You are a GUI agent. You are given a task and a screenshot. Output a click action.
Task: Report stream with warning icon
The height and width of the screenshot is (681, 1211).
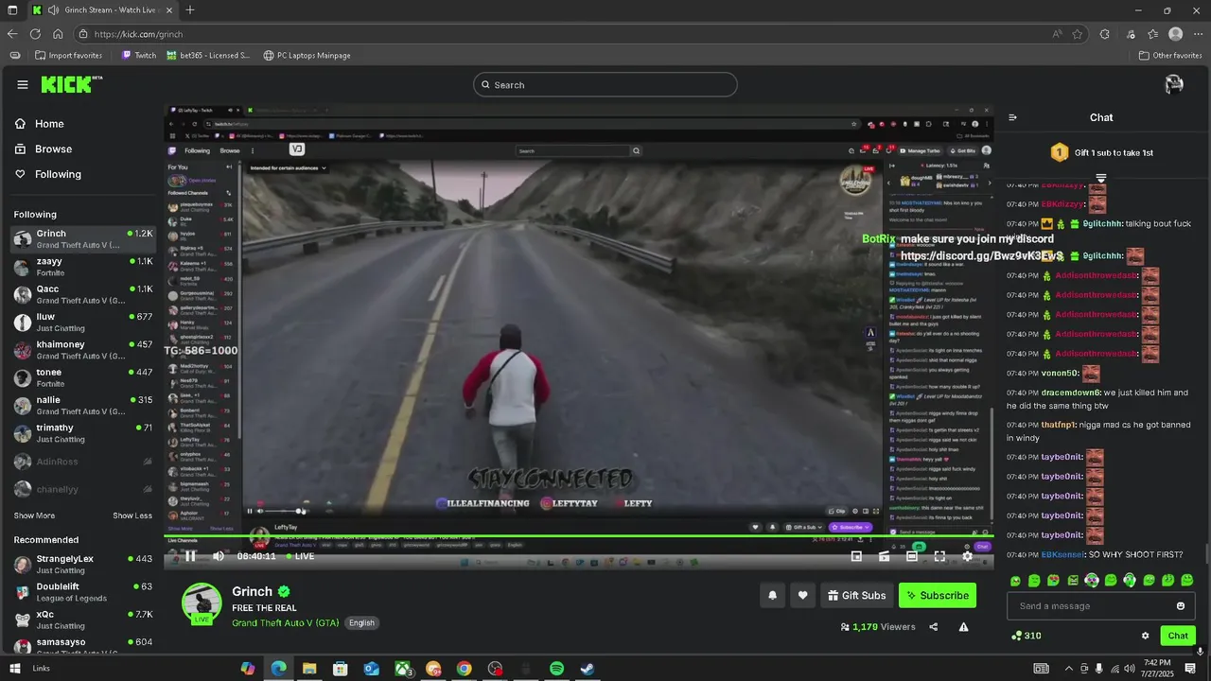tap(963, 626)
